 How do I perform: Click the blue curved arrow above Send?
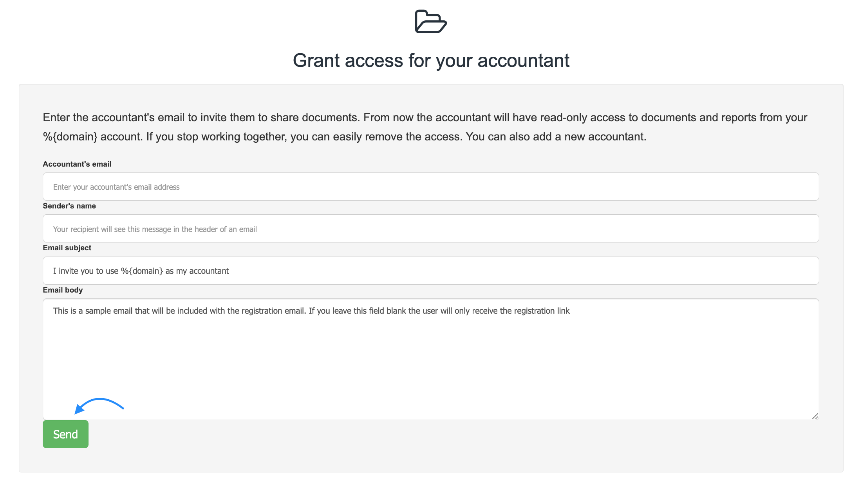[x=99, y=404]
